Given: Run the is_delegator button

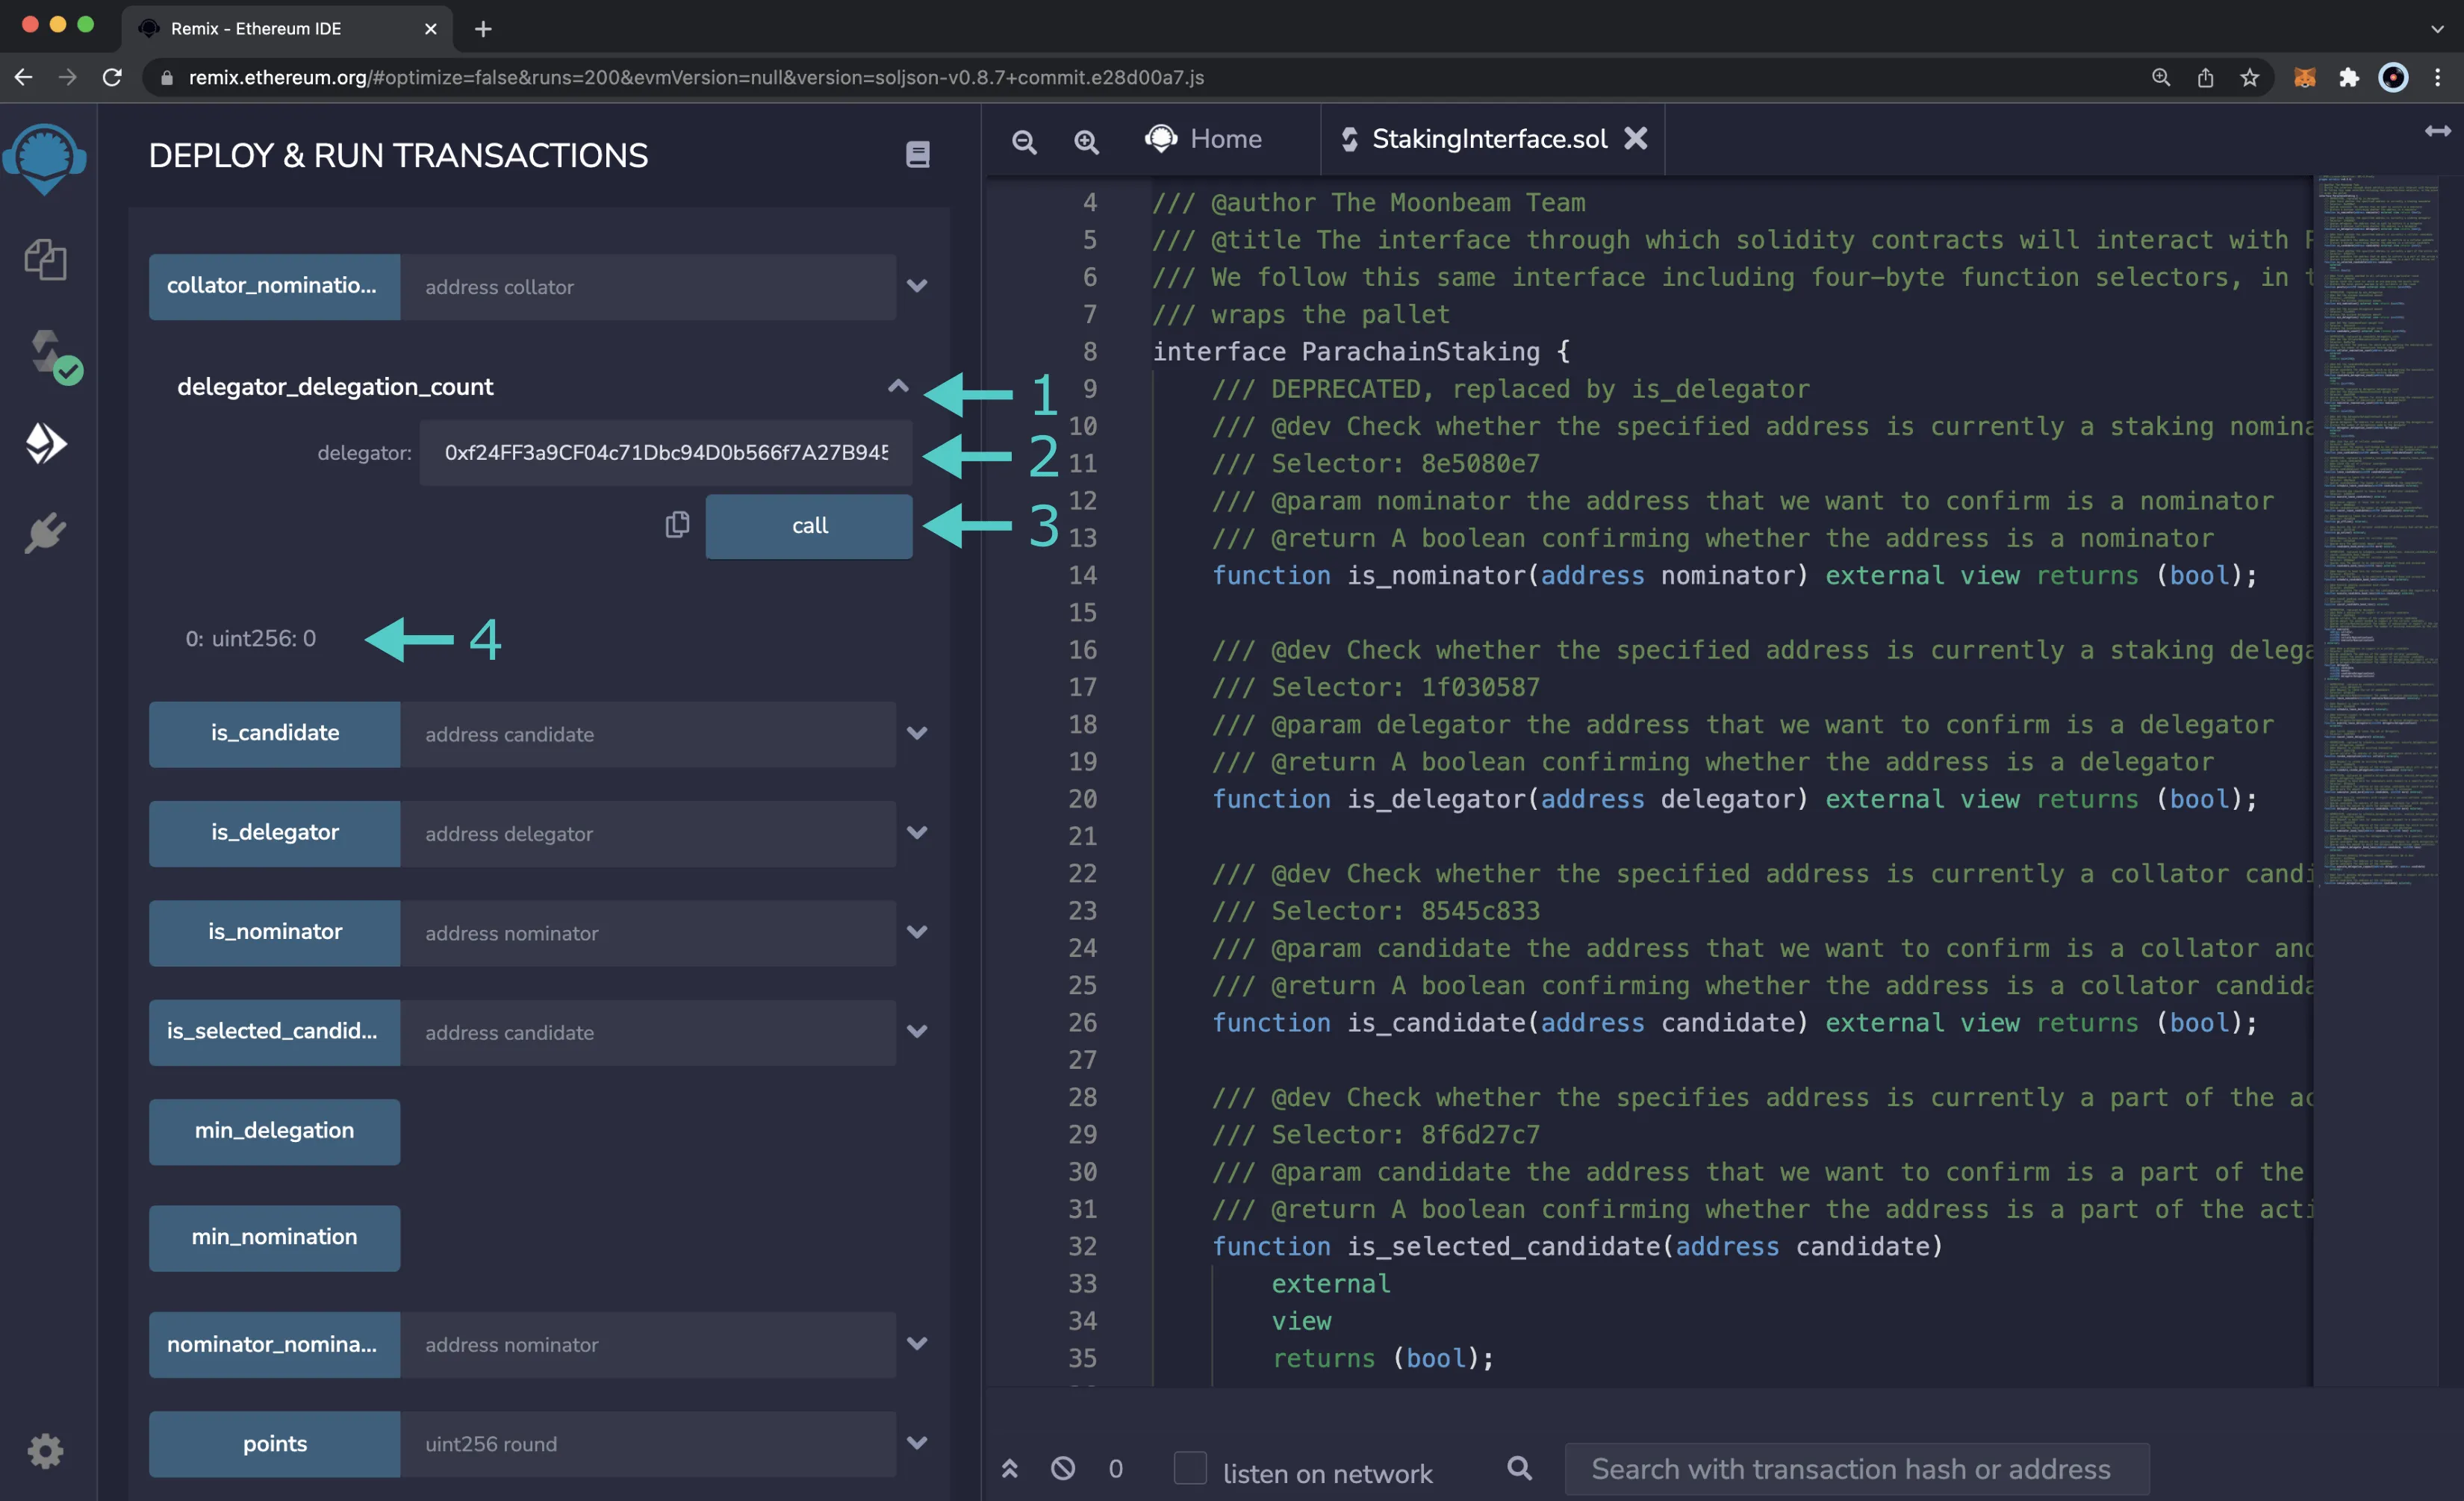Looking at the screenshot, I should click(274, 832).
